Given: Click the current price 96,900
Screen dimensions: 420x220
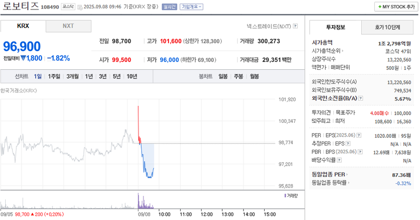Looking at the screenshot, I should pos(22,46).
